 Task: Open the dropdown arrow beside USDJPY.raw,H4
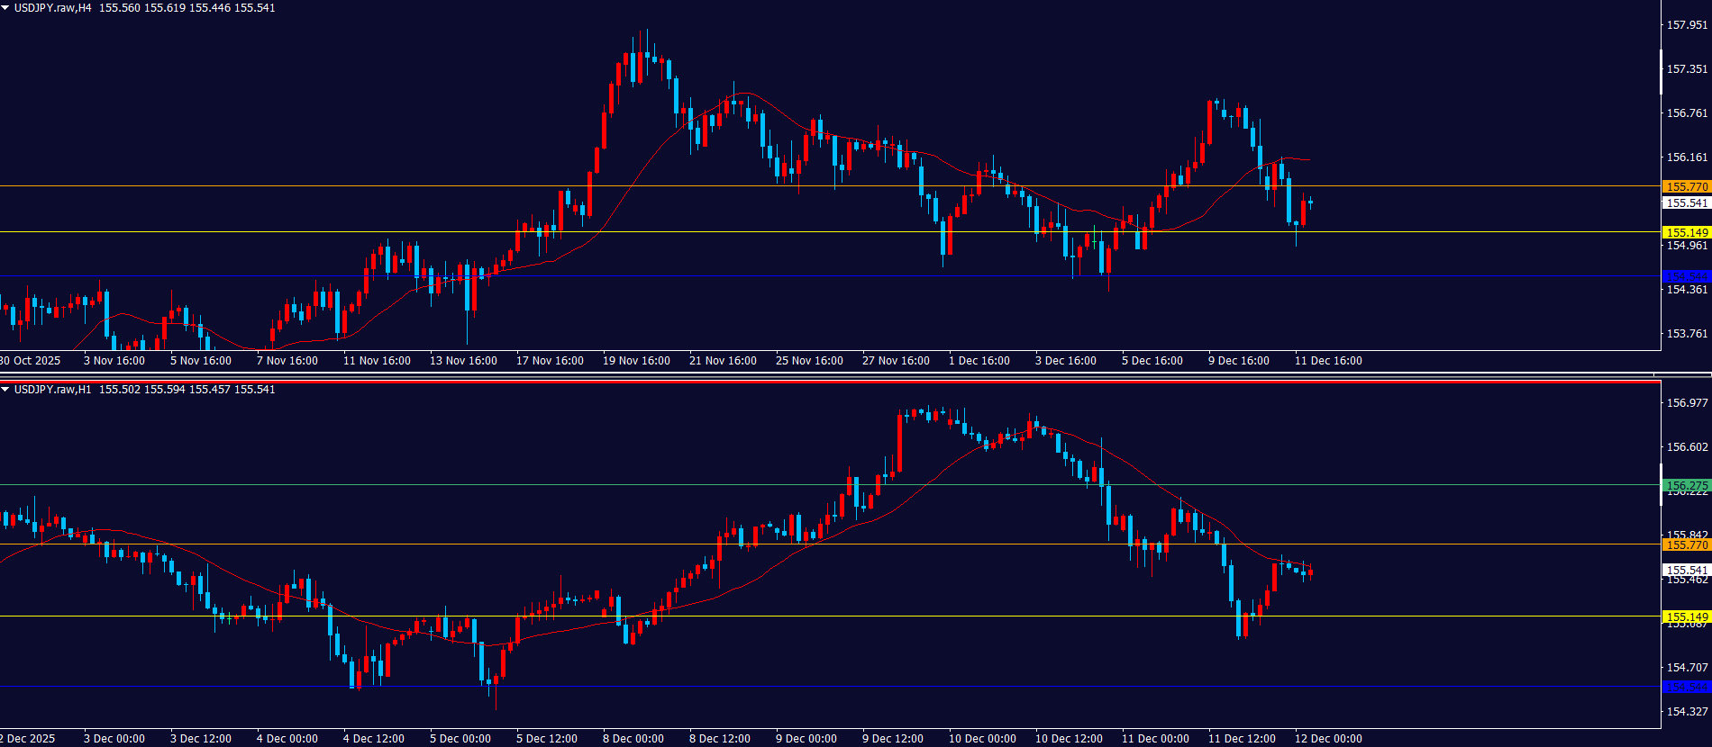pos(5,8)
